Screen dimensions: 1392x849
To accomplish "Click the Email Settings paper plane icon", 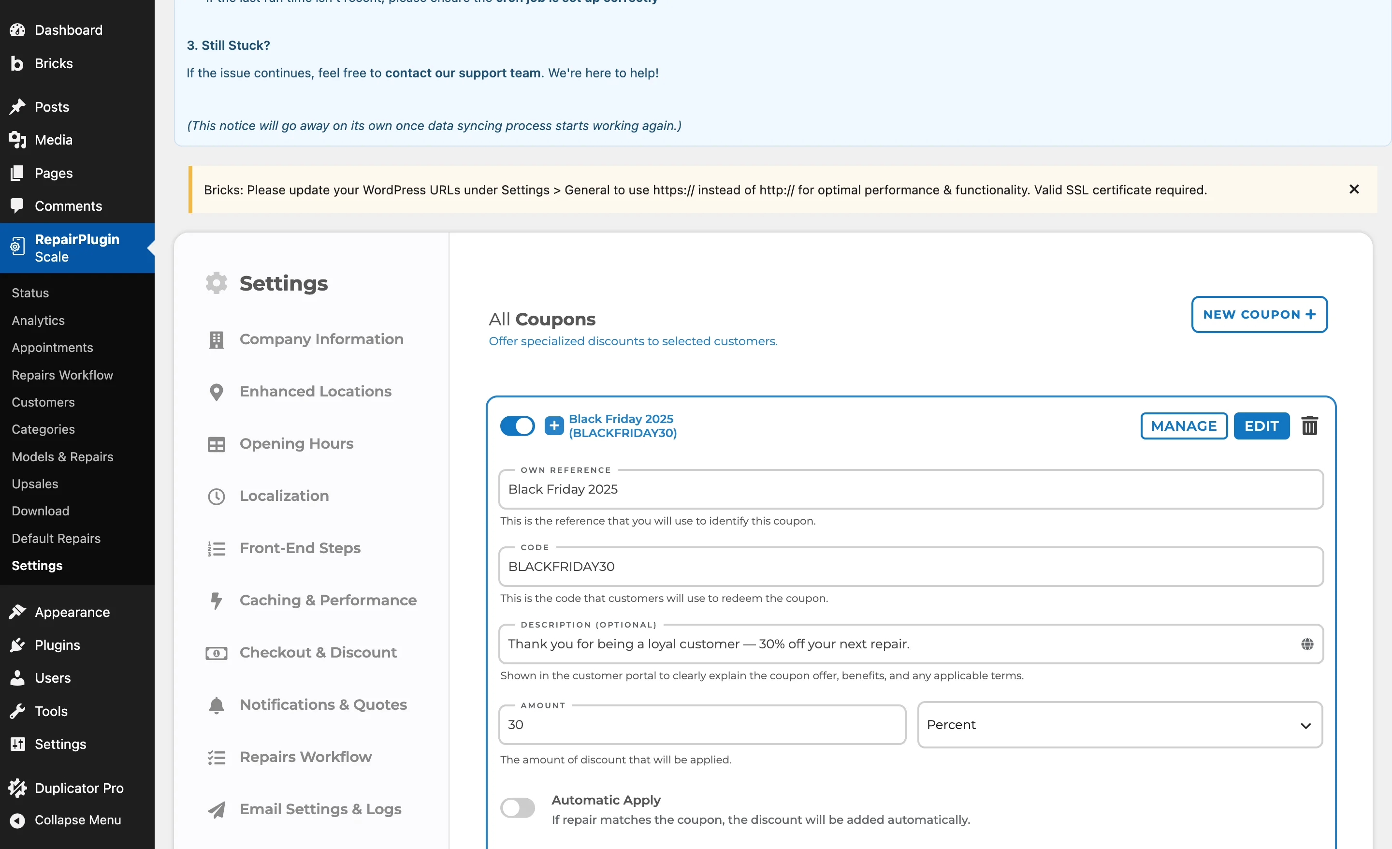I will pos(217,809).
